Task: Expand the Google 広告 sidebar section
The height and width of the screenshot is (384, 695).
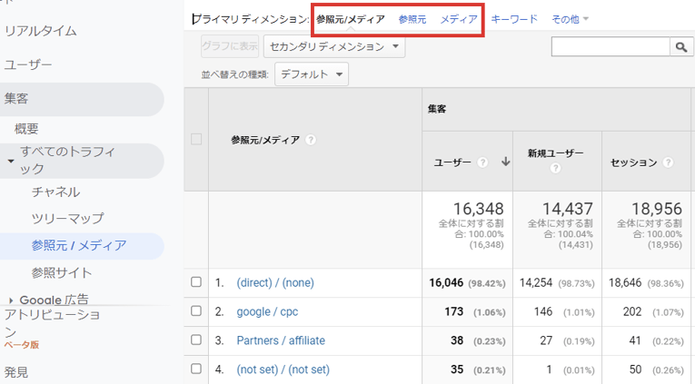Action: tap(11, 300)
